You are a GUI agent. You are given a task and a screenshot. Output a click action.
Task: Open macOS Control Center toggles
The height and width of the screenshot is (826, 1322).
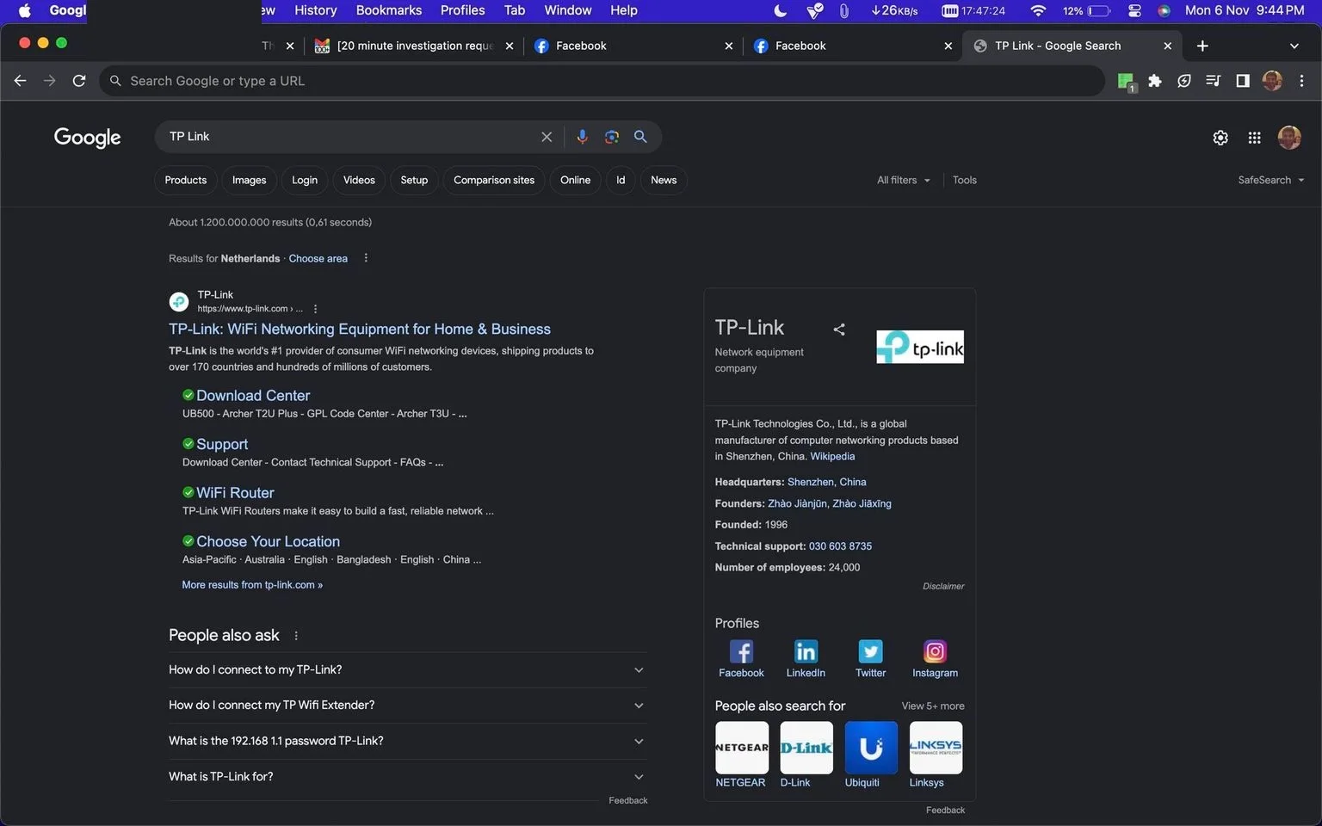1134,10
